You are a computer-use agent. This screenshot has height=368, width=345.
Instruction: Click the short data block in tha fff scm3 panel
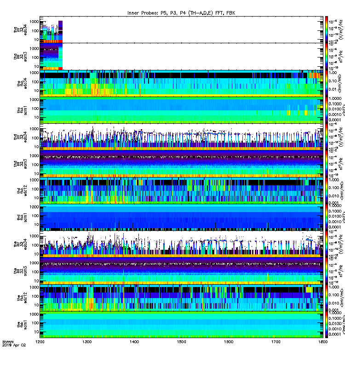point(51,57)
